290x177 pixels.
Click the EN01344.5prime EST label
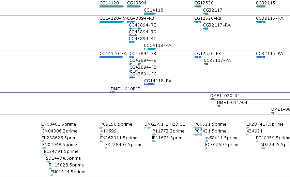point(68,172)
